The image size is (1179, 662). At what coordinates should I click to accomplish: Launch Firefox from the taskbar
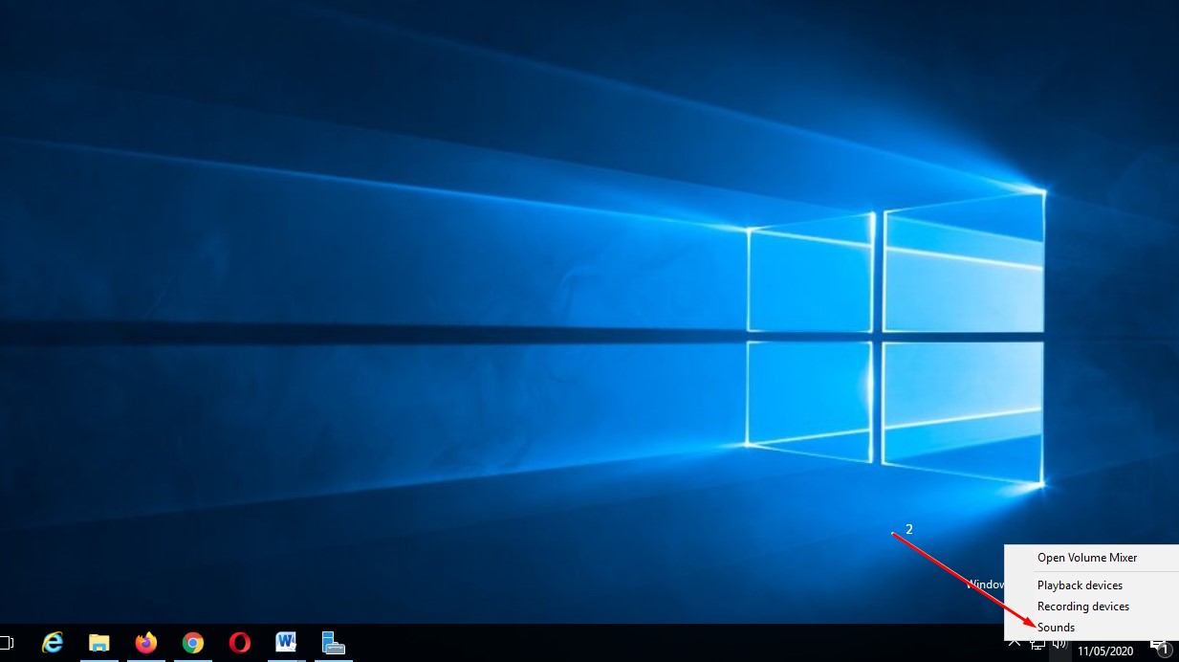146,643
